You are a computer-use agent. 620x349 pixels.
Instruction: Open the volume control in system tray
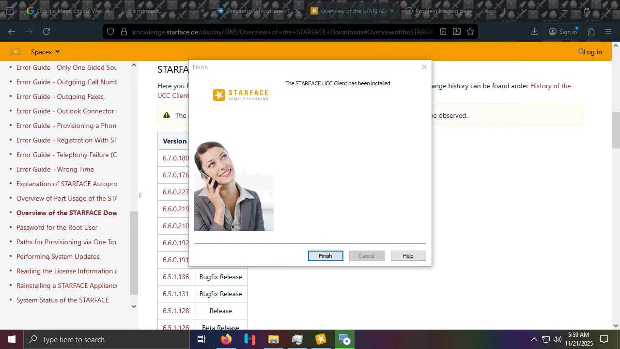(558, 339)
